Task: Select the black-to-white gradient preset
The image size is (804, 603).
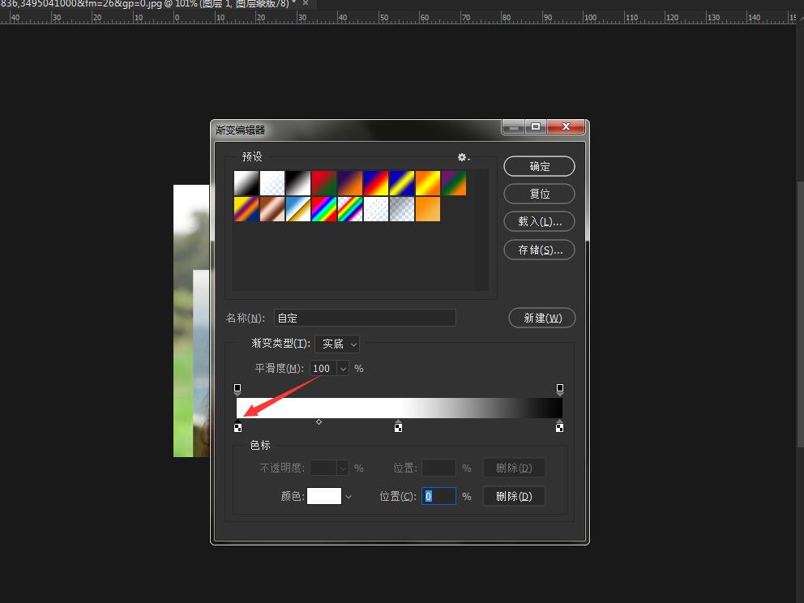Action: tap(298, 183)
